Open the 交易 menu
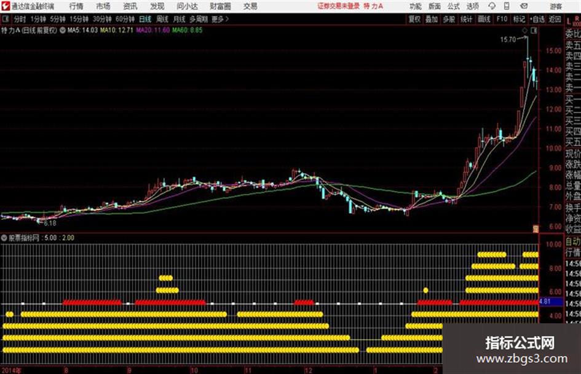581x374 pixels. click(250, 6)
